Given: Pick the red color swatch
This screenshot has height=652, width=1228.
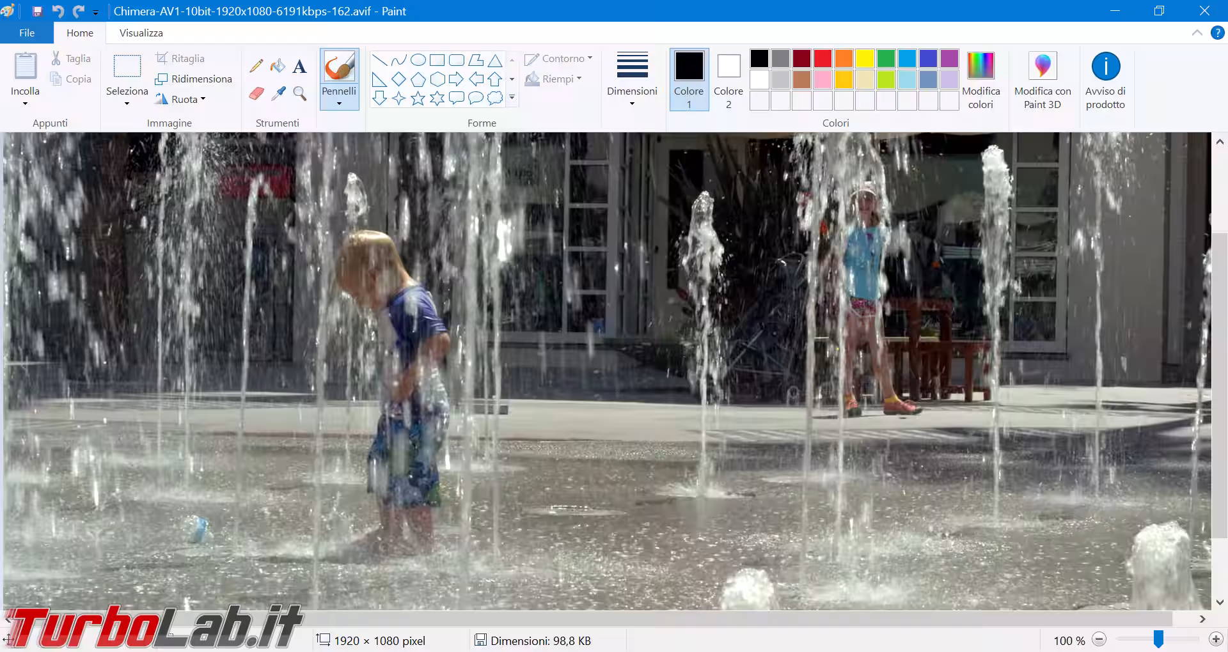Looking at the screenshot, I should [823, 59].
